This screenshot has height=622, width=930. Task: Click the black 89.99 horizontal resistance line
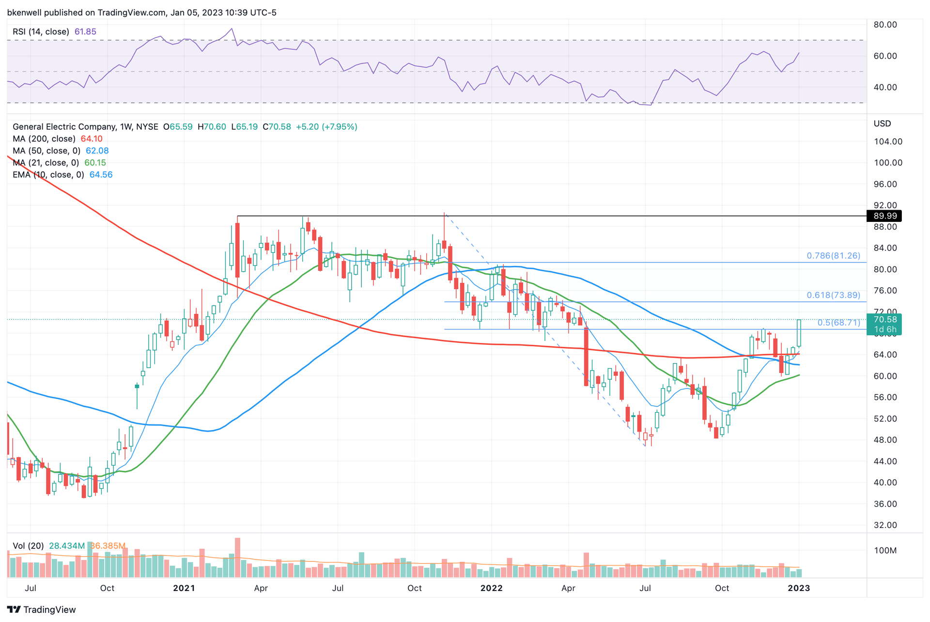pyautogui.click(x=551, y=216)
